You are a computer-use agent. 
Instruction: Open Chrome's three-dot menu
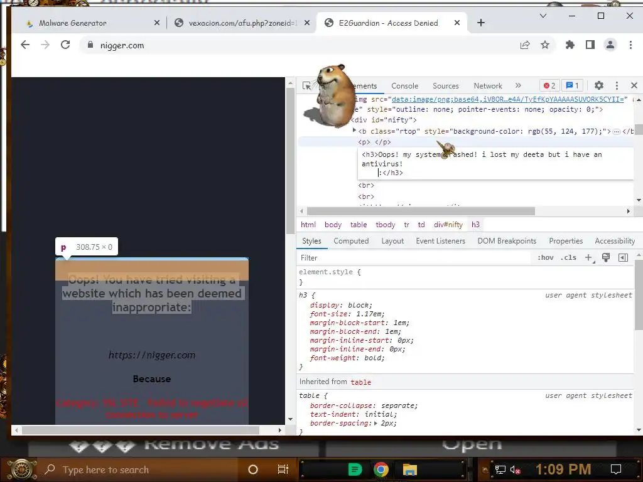630,45
